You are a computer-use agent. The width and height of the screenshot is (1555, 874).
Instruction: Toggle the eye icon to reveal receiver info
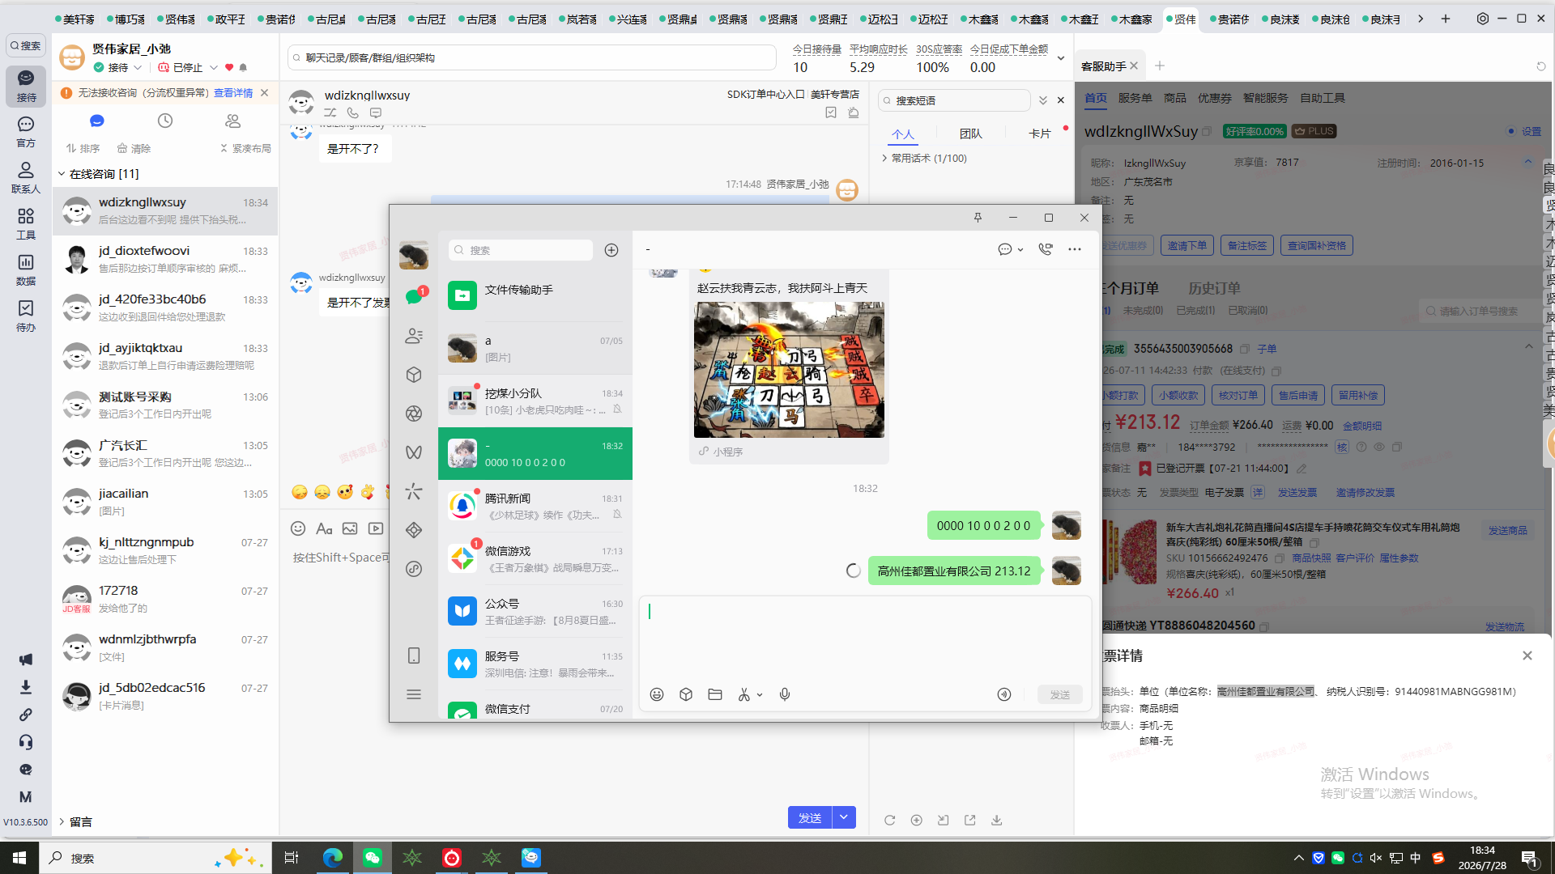tap(1379, 447)
